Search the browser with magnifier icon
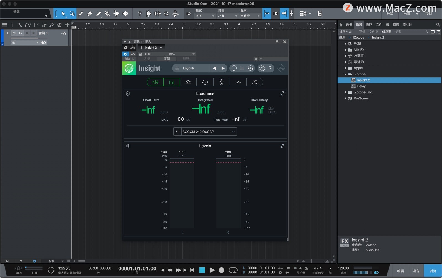The height and width of the screenshot is (278, 442). pos(438,25)
